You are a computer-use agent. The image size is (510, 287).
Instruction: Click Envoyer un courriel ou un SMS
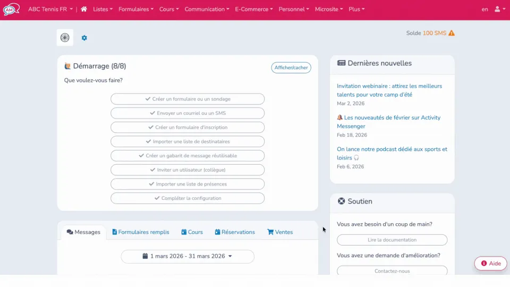[x=188, y=113]
